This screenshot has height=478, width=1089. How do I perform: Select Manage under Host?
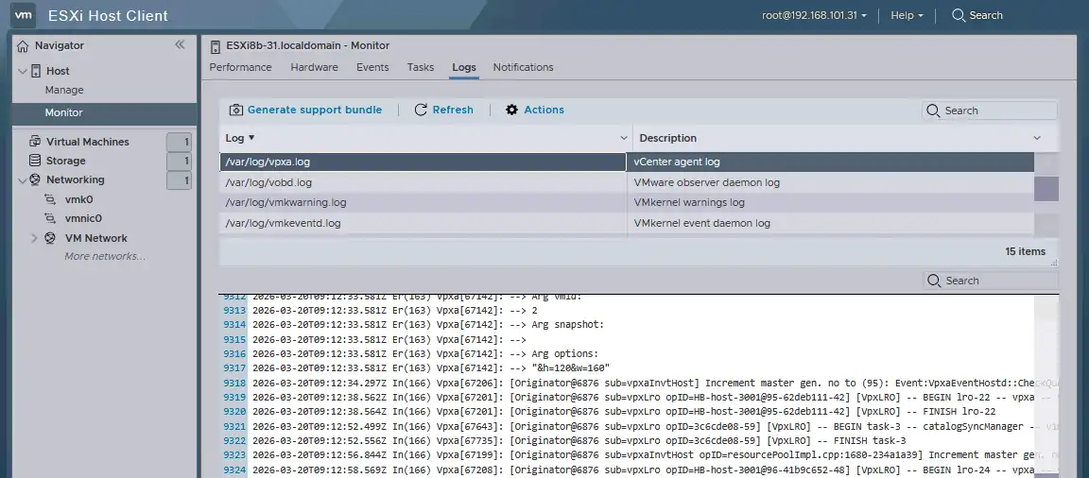coord(64,90)
